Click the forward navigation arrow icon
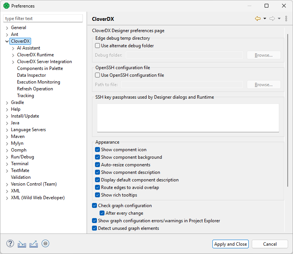The height and width of the screenshot is (254, 293). (x=272, y=19)
